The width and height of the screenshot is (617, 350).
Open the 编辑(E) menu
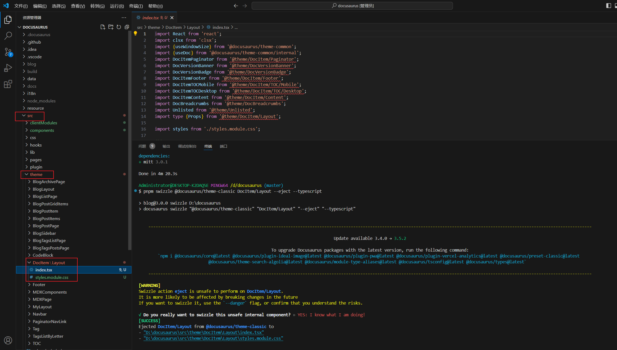40,6
